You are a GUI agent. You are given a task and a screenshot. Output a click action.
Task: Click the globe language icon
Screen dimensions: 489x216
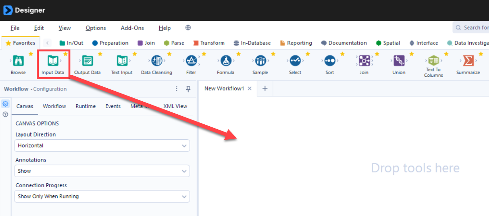point(188,28)
